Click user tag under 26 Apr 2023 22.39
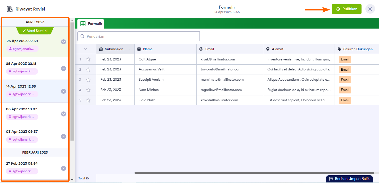379x183 pixels. tap(22, 49)
